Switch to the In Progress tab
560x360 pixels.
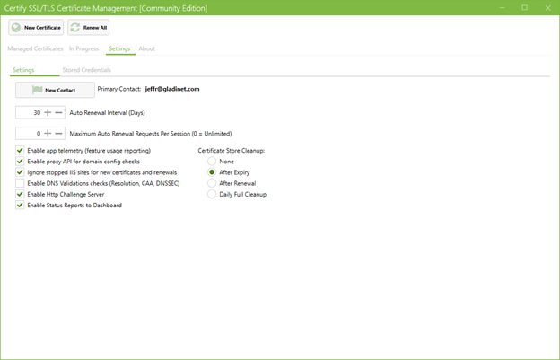click(x=83, y=48)
